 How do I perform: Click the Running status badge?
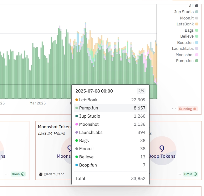tap(188, 109)
